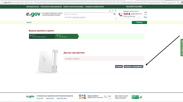Click the Twitter icon in footer
183x102 pixels.
82,95
